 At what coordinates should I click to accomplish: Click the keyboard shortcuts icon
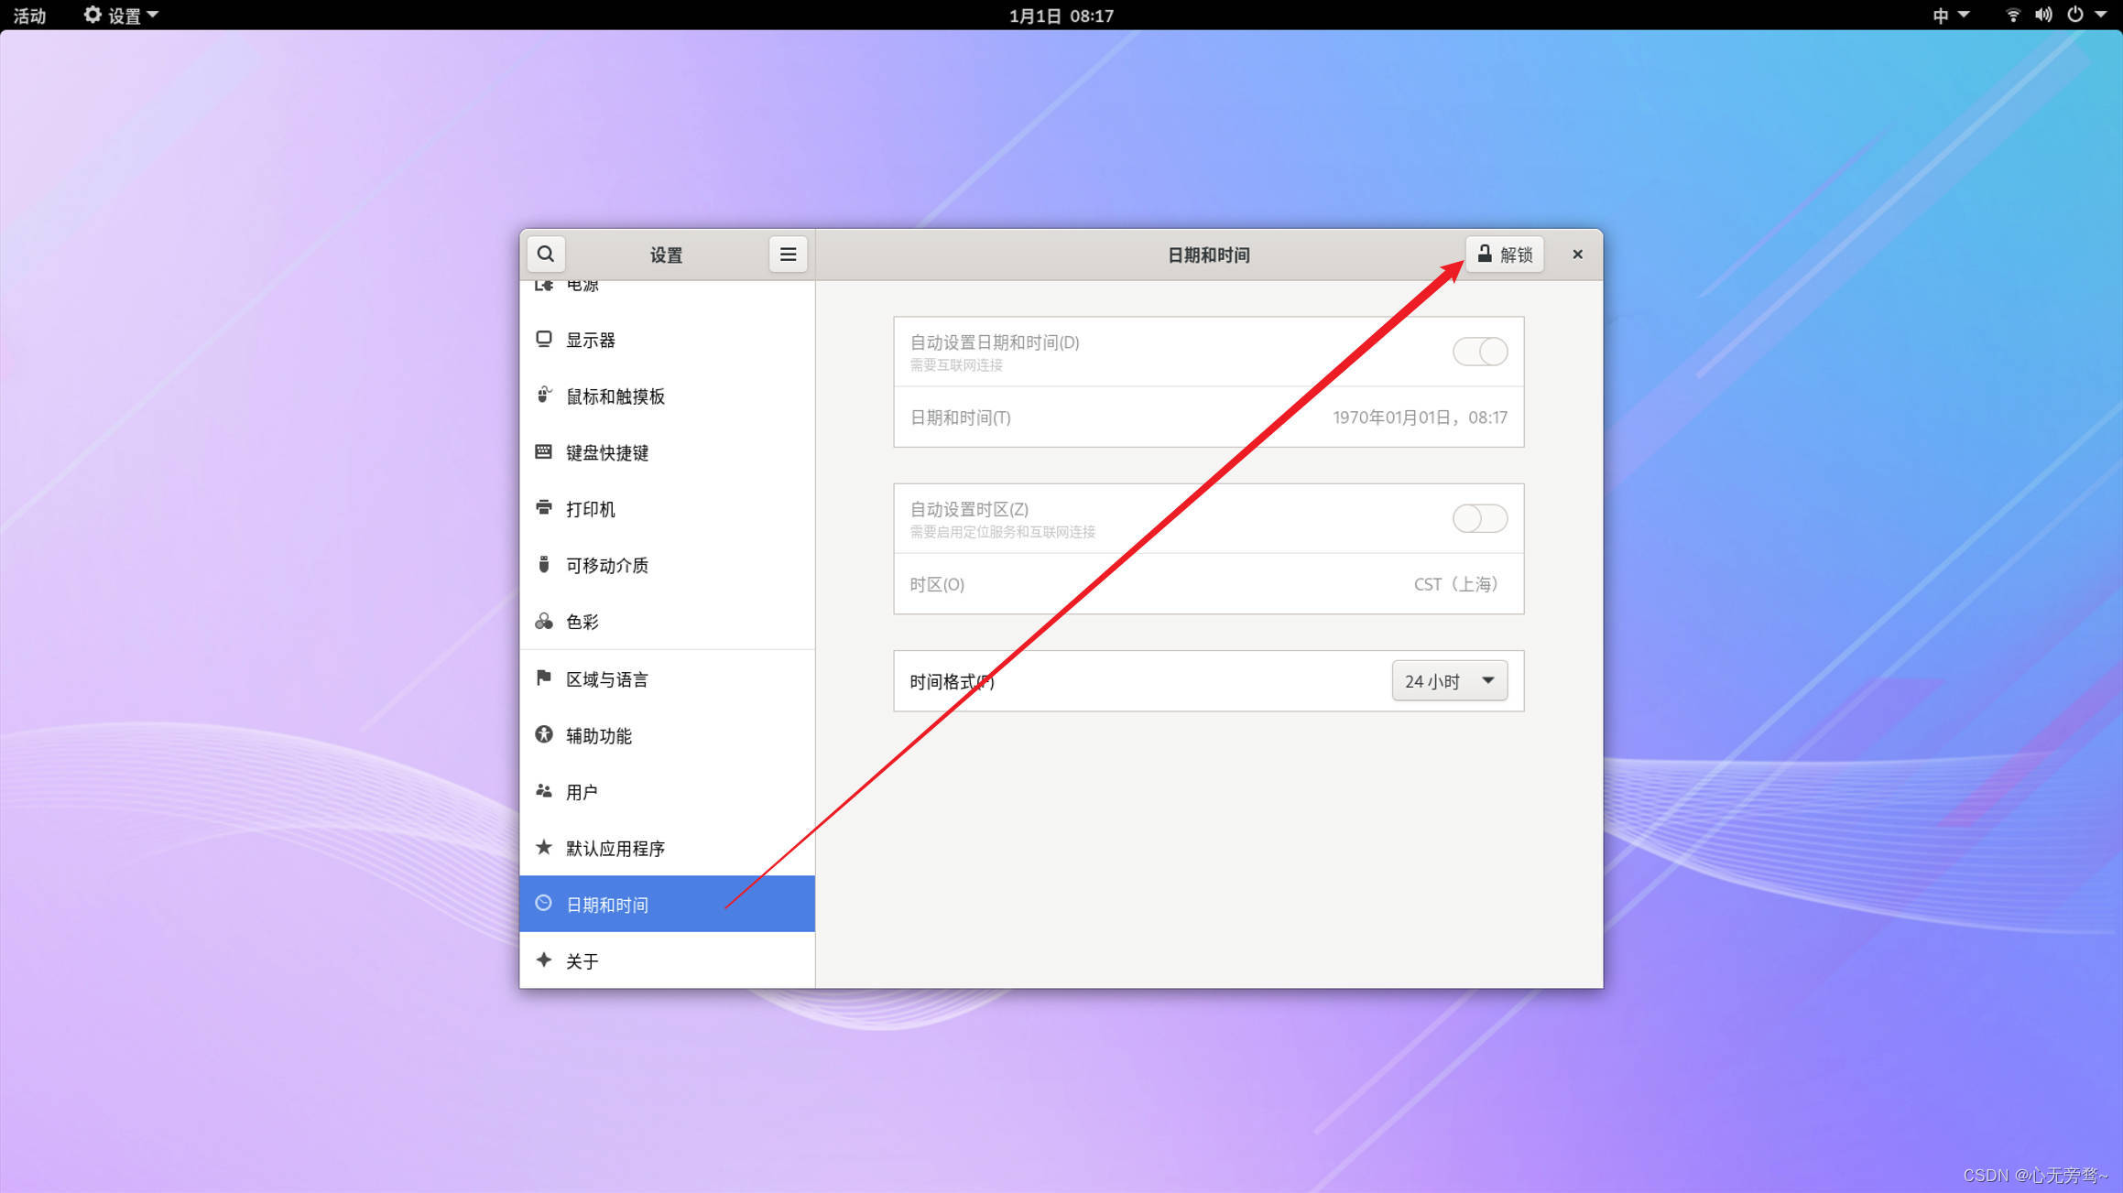coord(544,452)
